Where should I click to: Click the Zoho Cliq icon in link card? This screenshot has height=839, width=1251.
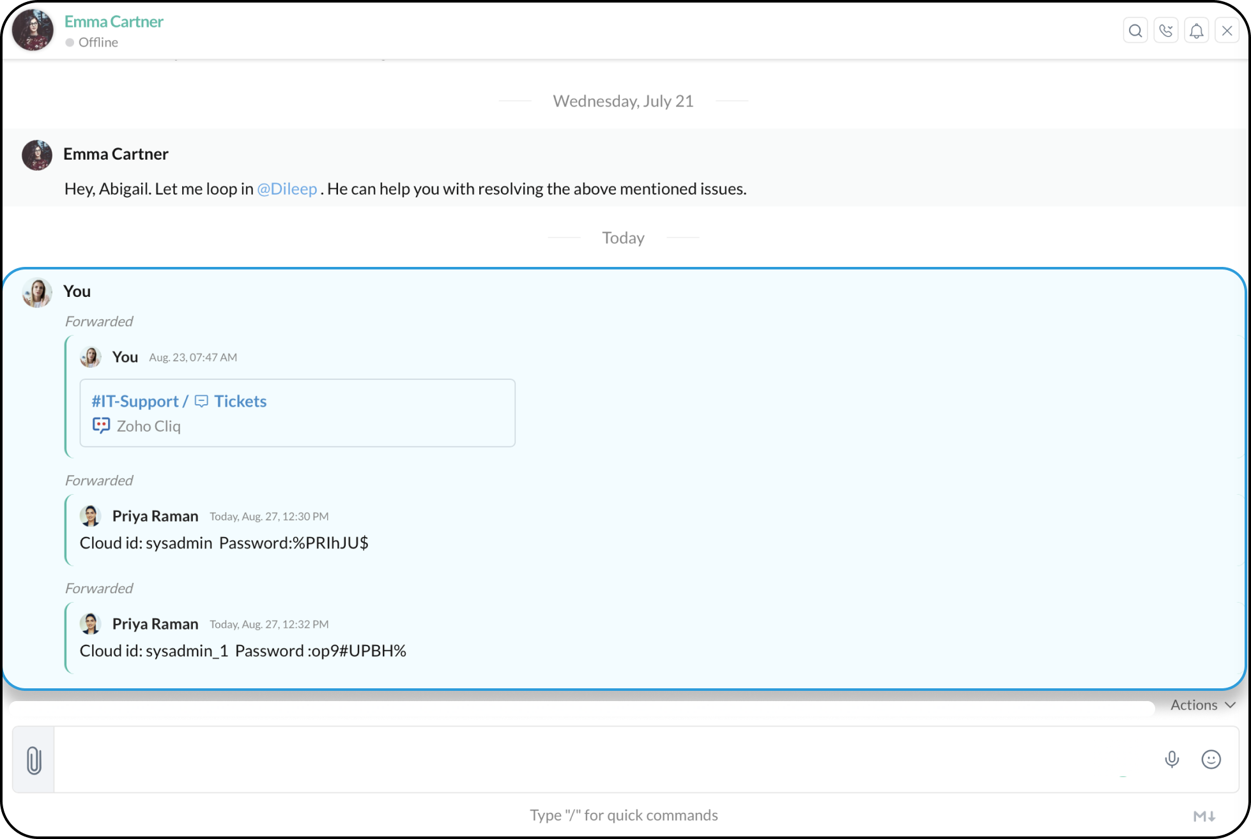101,426
